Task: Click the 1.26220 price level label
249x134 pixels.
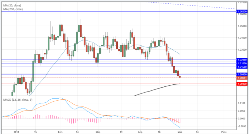Action: (x=242, y=12)
